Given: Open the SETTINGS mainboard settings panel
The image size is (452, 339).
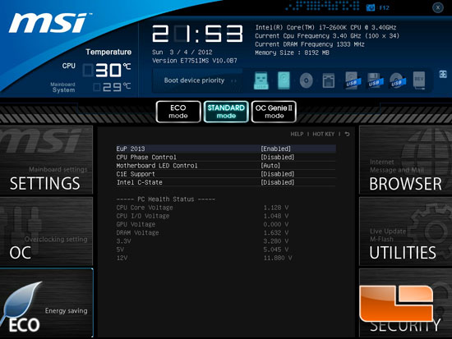Looking at the screenshot, I should [x=46, y=160].
